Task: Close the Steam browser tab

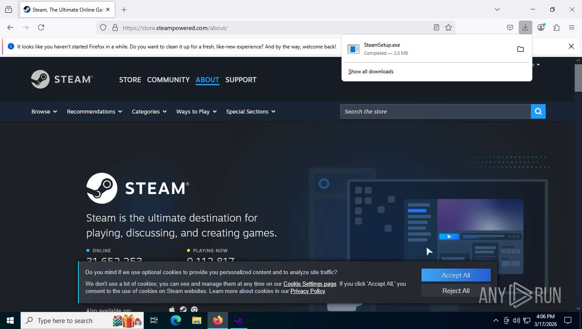Action: (x=107, y=9)
